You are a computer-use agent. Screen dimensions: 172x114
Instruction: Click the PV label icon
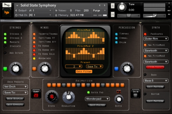pos(169,14)
